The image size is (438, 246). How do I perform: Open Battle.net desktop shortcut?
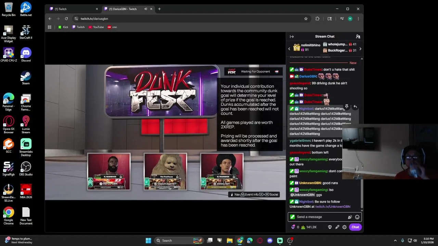26,9
